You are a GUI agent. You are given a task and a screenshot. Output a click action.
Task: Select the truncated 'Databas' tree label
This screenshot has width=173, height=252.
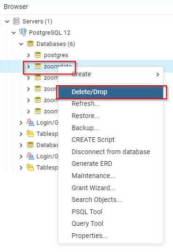47,145
